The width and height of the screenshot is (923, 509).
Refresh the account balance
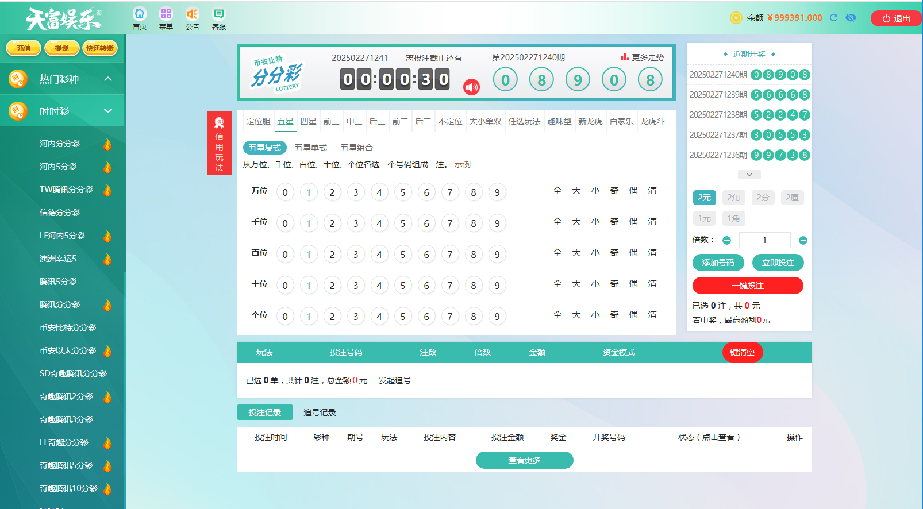[x=833, y=18]
